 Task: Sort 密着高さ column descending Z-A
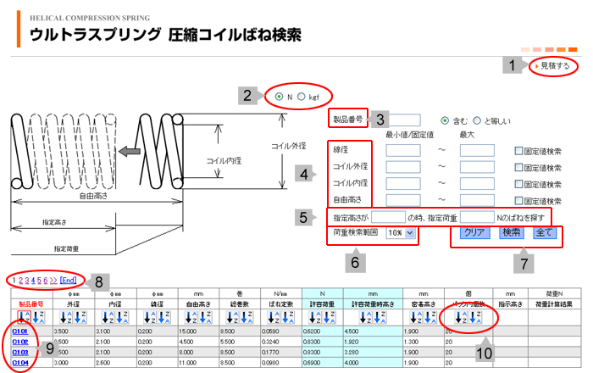430,317
